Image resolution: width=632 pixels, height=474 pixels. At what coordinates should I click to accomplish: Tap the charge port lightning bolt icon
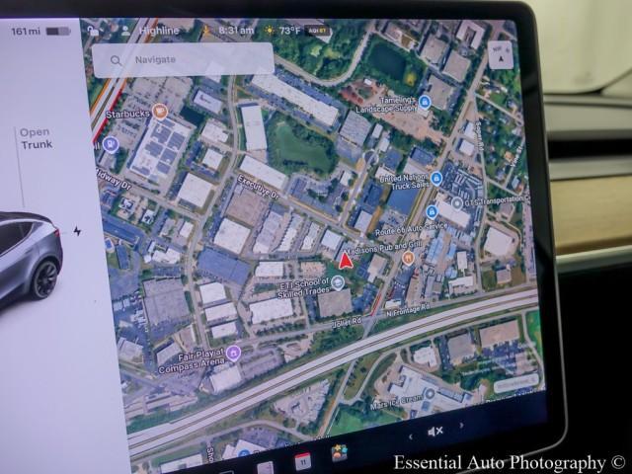pyautogui.click(x=77, y=231)
